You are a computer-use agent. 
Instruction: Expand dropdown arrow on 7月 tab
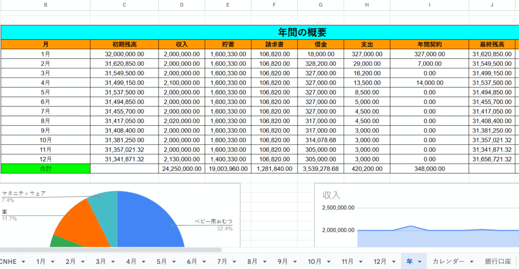[x=234, y=262]
